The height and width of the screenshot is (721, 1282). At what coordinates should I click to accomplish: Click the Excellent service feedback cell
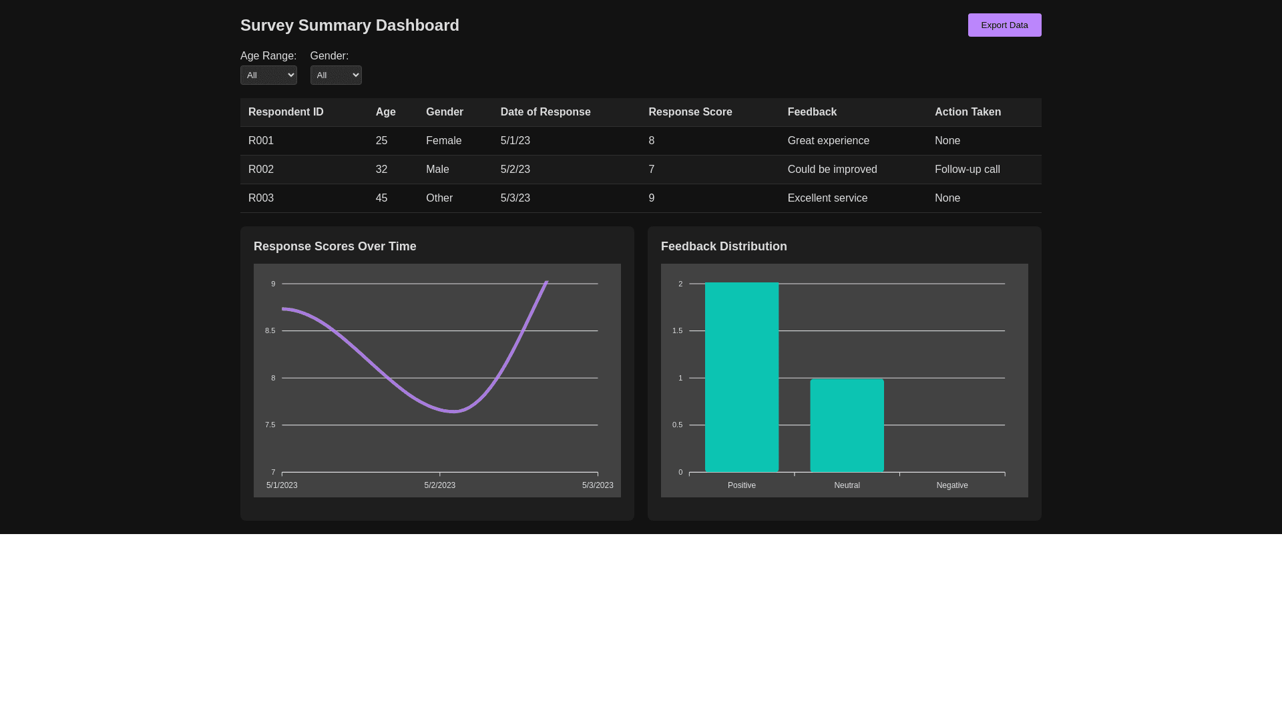827,198
